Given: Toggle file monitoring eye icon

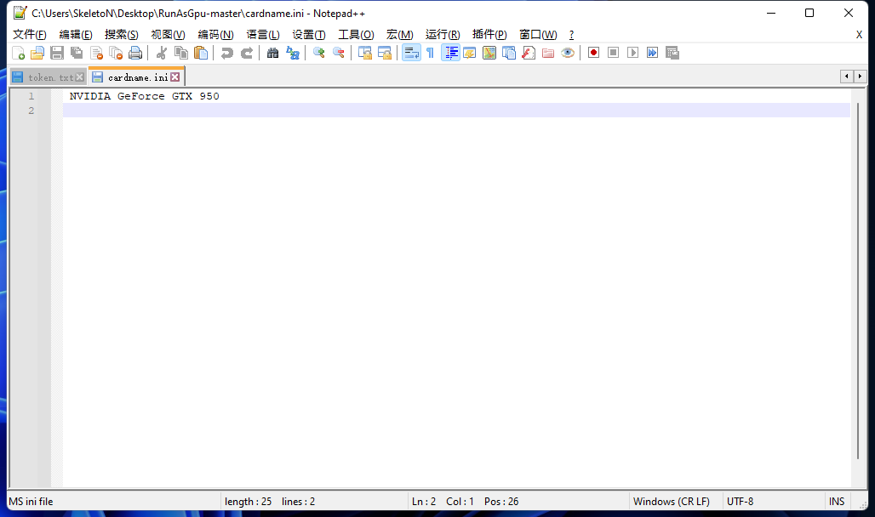Looking at the screenshot, I should [x=568, y=53].
